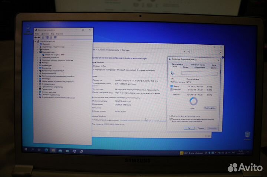This screenshot has width=267, height=177.
Task: Collapse the DESKTOP-KND1EAU root node
Action: click(x=36, y=41)
